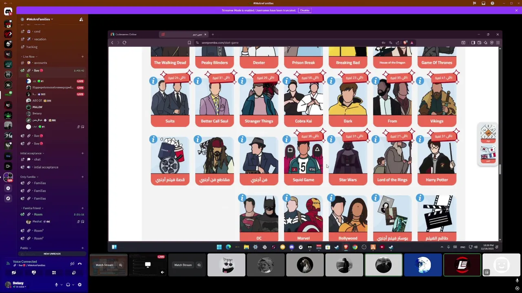Image resolution: width=522 pixels, height=293 pixels.
Task: Select Vikings category card
Action: [x=437, y=103]
